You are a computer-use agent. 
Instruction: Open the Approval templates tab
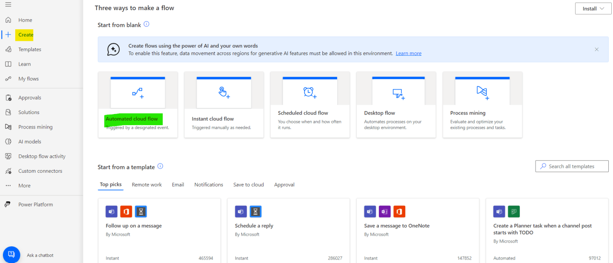284,185
